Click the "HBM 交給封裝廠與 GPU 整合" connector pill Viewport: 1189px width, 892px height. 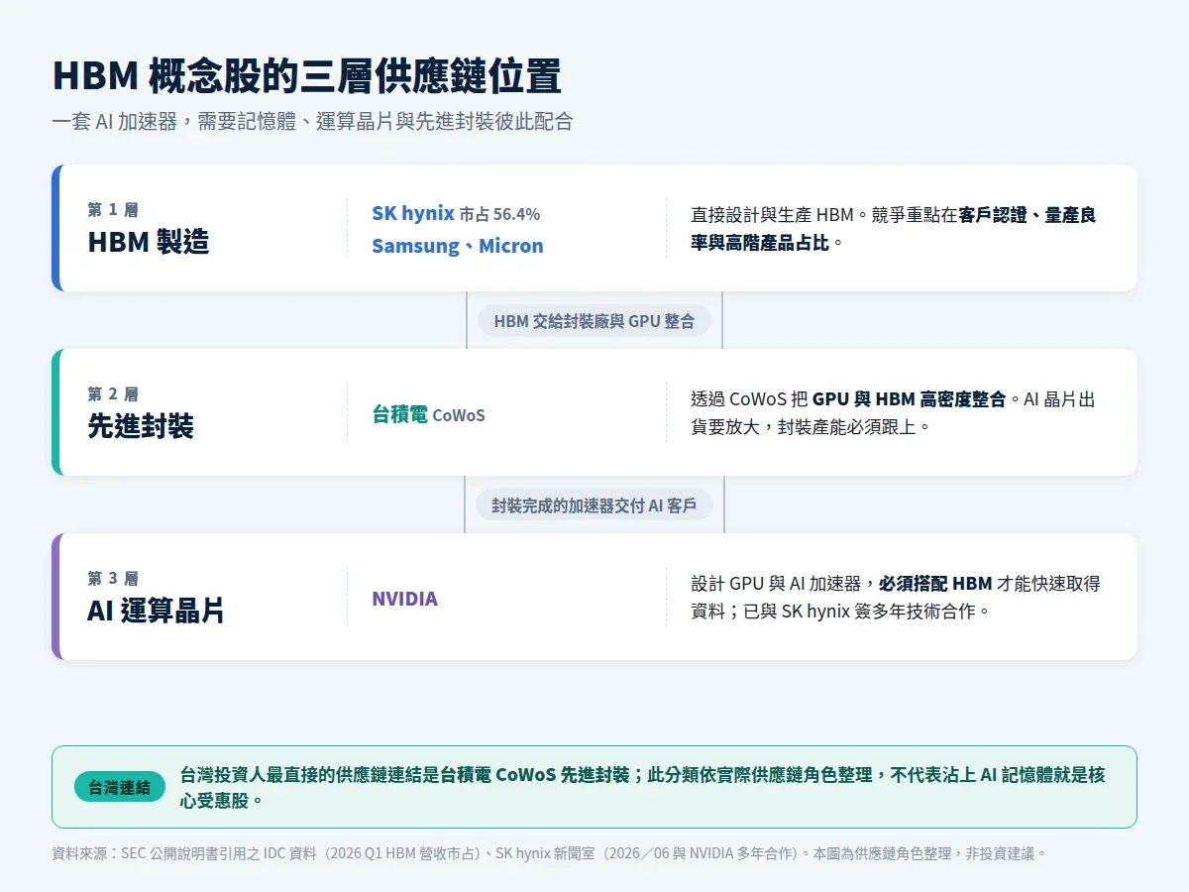click(x=594, y=320)
